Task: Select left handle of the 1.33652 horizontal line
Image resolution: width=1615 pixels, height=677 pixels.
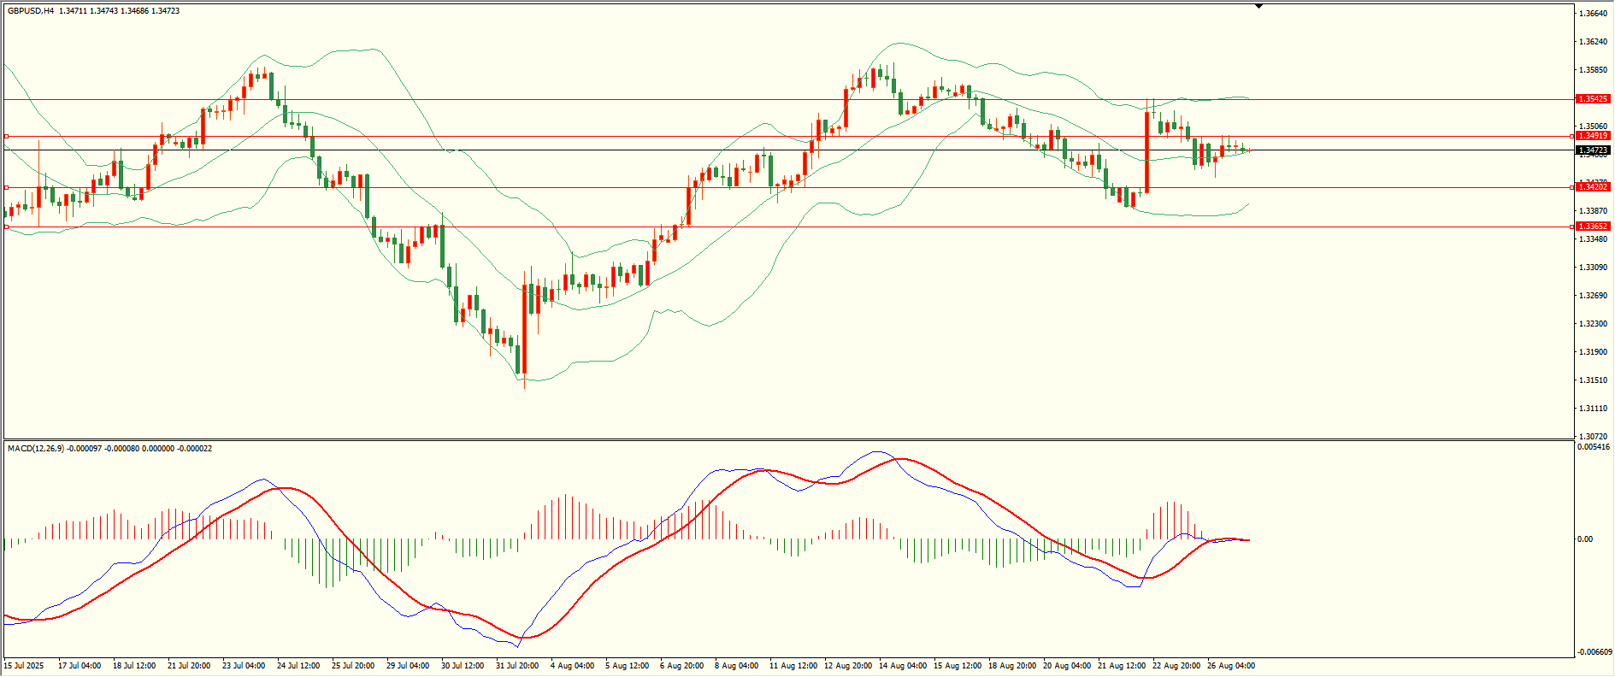Action: [x=7, y=227]
